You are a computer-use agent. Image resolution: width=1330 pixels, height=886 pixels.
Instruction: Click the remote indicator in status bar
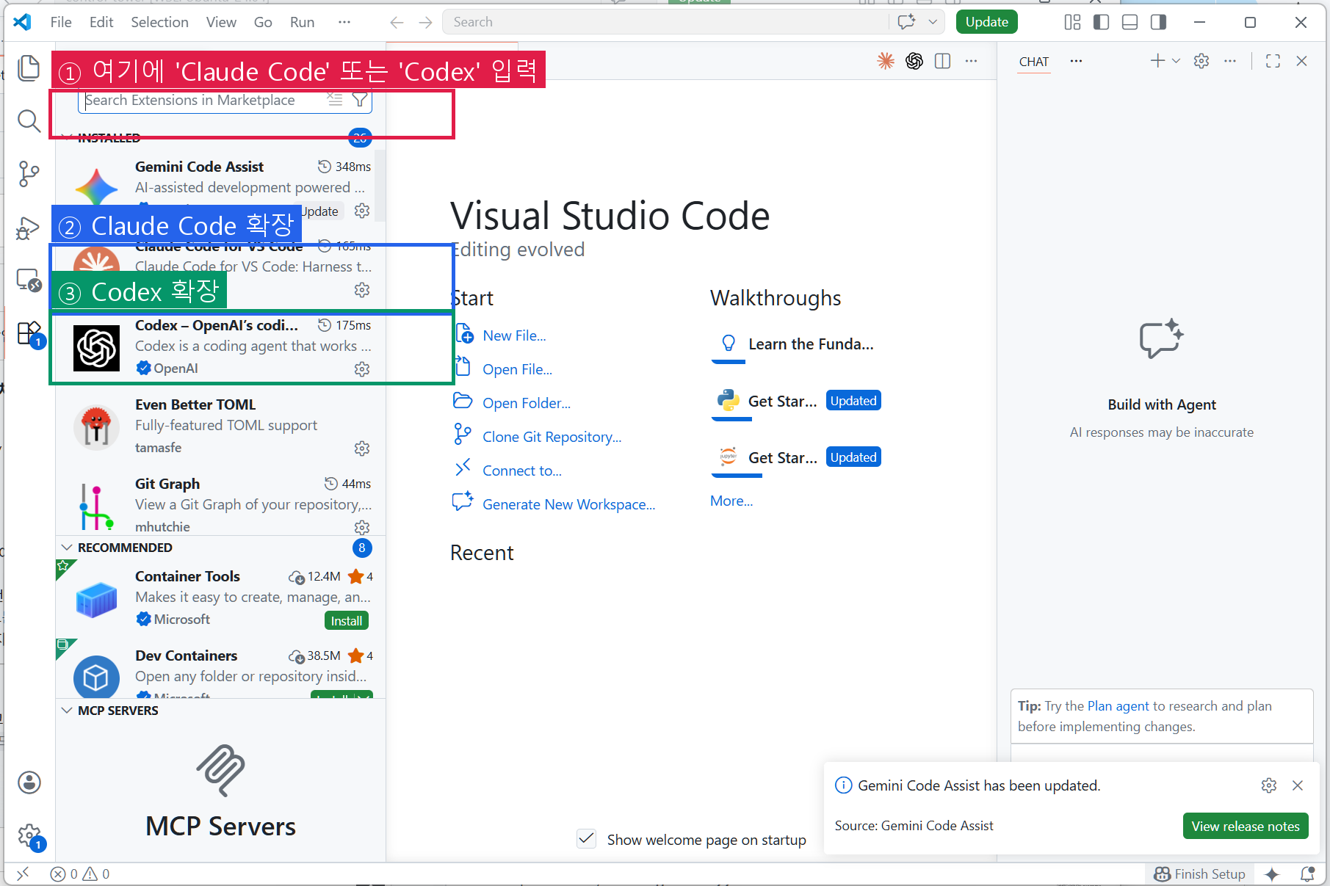(23, 874)
